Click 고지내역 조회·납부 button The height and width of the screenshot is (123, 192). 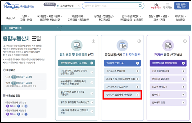pyautogui.click(x=122, y=63)
